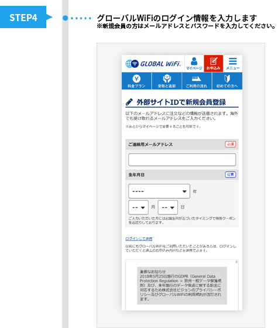
Task: Click the ご連絡用メールアドレス input field
Action: coord(182,160)
